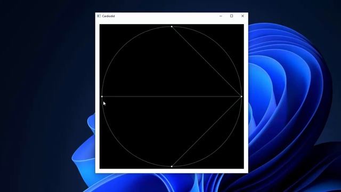Click the Cardiodid window app icon

(x=99, y=16)
